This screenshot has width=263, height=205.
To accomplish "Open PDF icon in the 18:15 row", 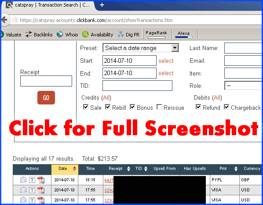I will pos(41,180).
